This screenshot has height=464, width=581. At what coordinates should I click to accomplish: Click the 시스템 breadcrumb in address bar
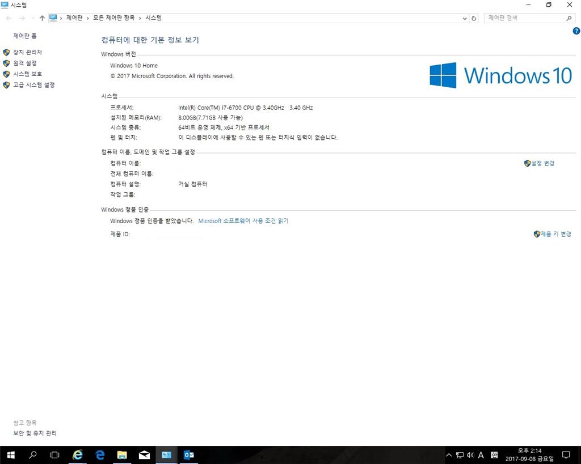pos(153,18)
